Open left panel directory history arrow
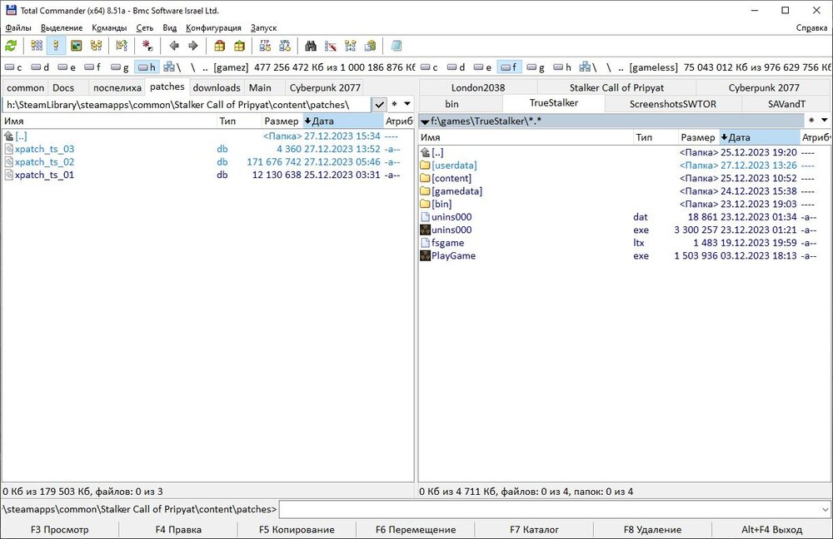Screen dimensions: 833x539 point(407,105)
